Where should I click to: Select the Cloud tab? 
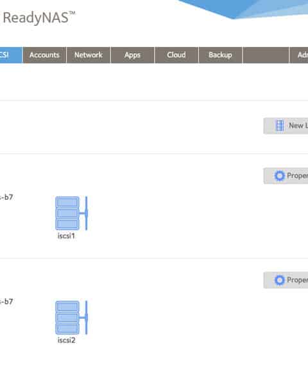tap(176, 55)
